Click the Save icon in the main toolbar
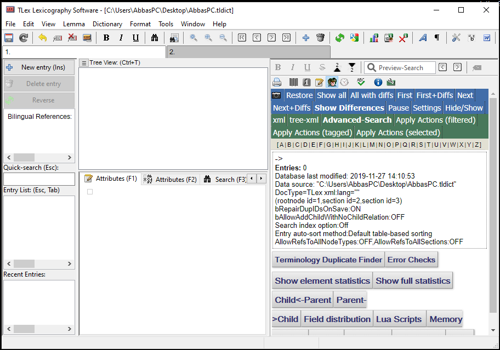This screenshot has width=500, height=350. [9, 38]
